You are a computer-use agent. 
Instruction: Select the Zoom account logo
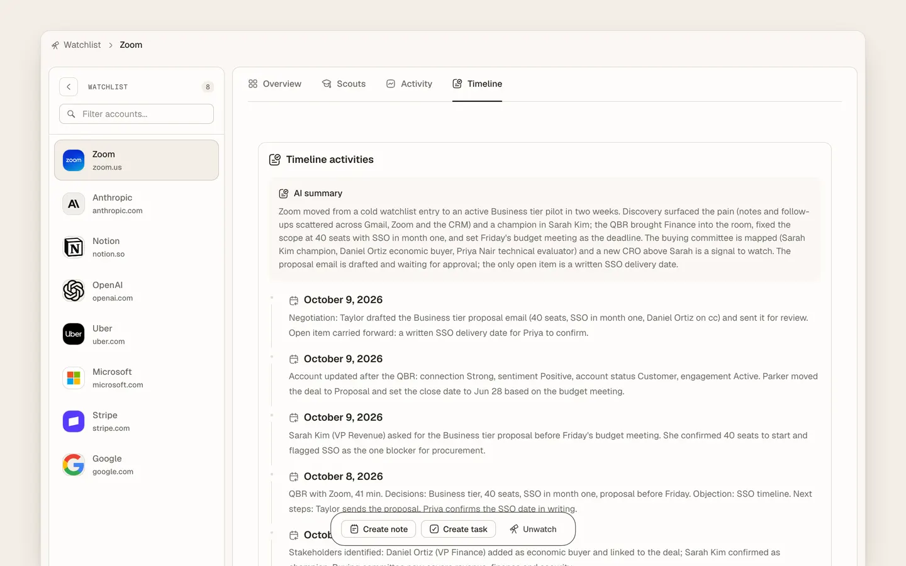pyautogui.click(x=74, y=160)
